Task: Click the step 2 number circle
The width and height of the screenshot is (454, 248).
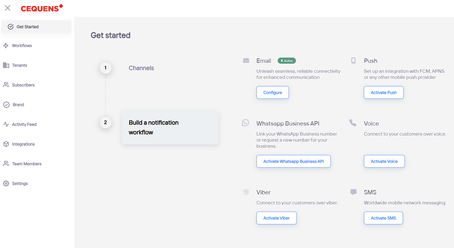Action: click(x=106, y=122)
